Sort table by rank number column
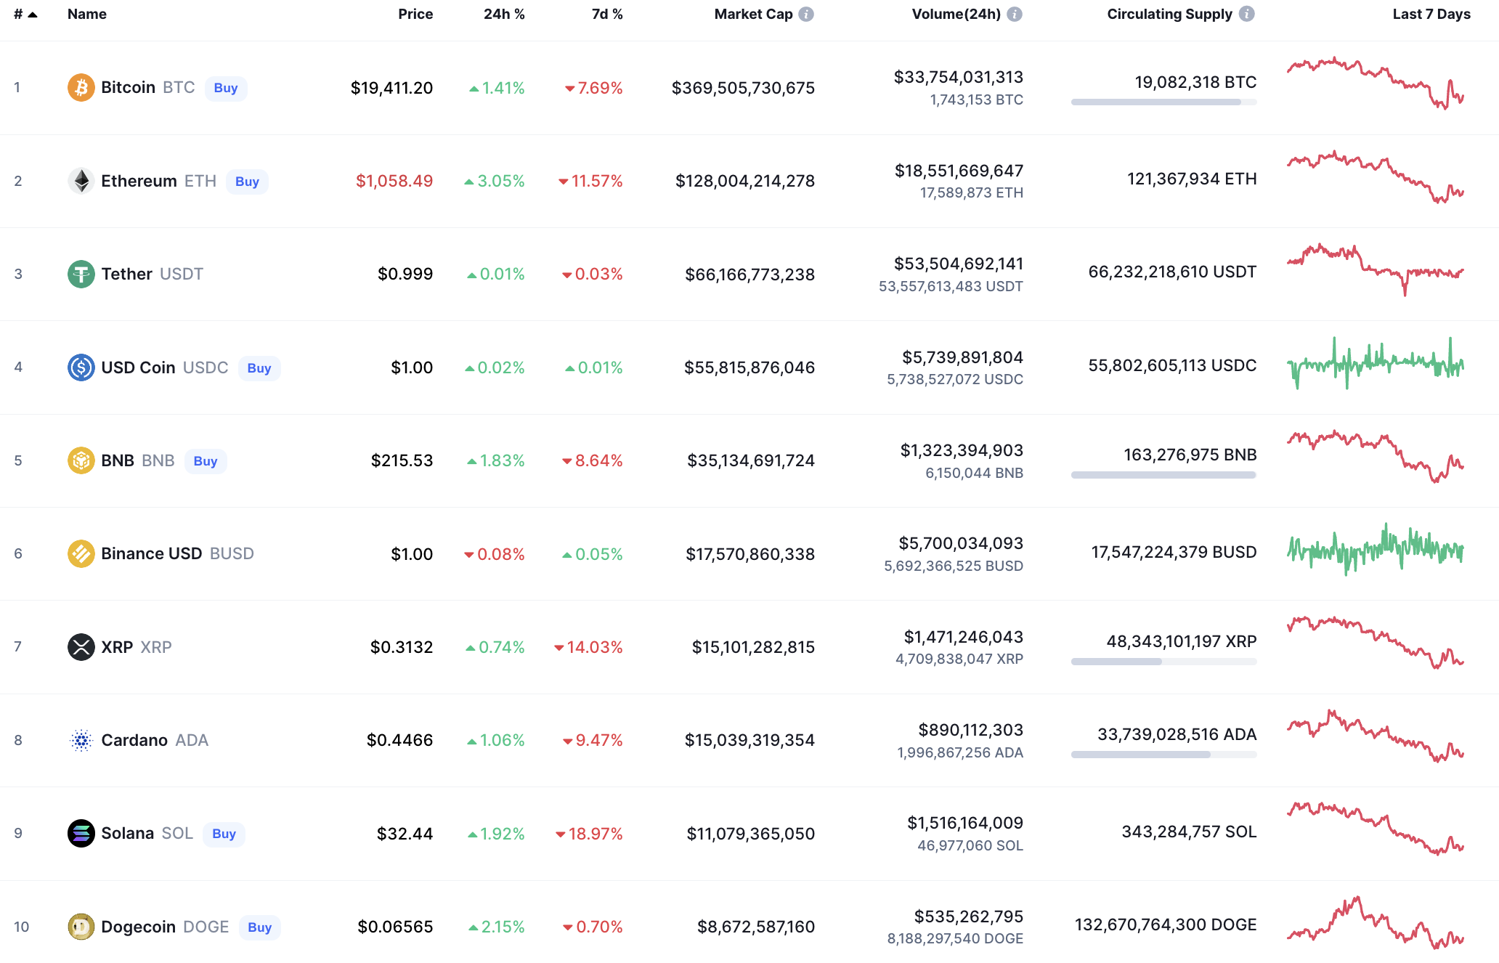The width and height of the screenshot is (1499, 963). [24, 14]
